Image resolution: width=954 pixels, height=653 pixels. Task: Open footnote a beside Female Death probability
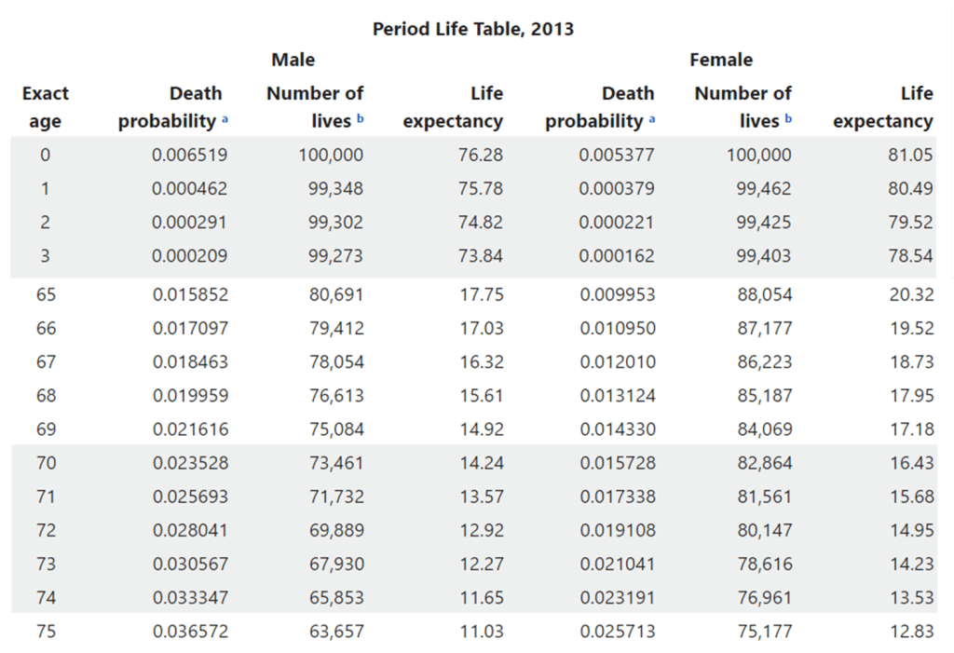[652, 118]
